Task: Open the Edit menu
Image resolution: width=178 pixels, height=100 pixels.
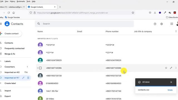Action: coord(2,1)
